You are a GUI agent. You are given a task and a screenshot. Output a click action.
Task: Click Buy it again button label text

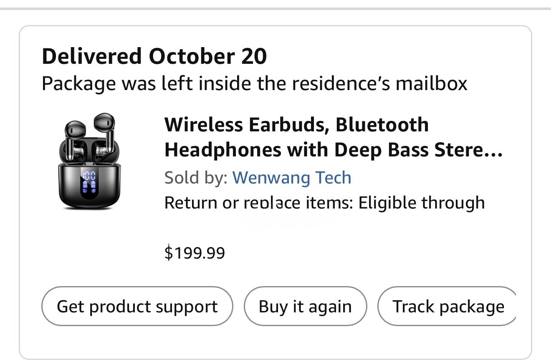[x=305, y=306]
